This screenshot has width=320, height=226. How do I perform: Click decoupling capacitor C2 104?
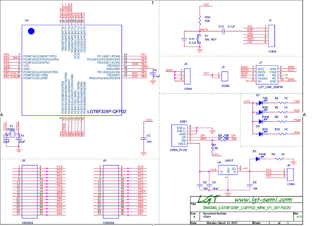(x=143, y=139)
